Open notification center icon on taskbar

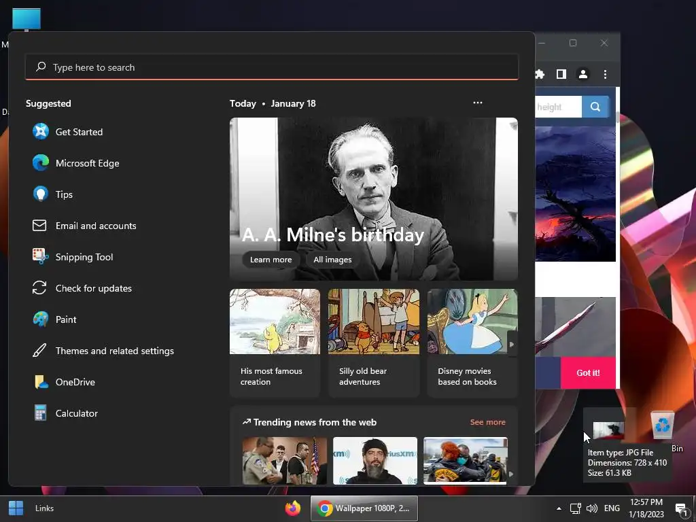pos(681,508)
